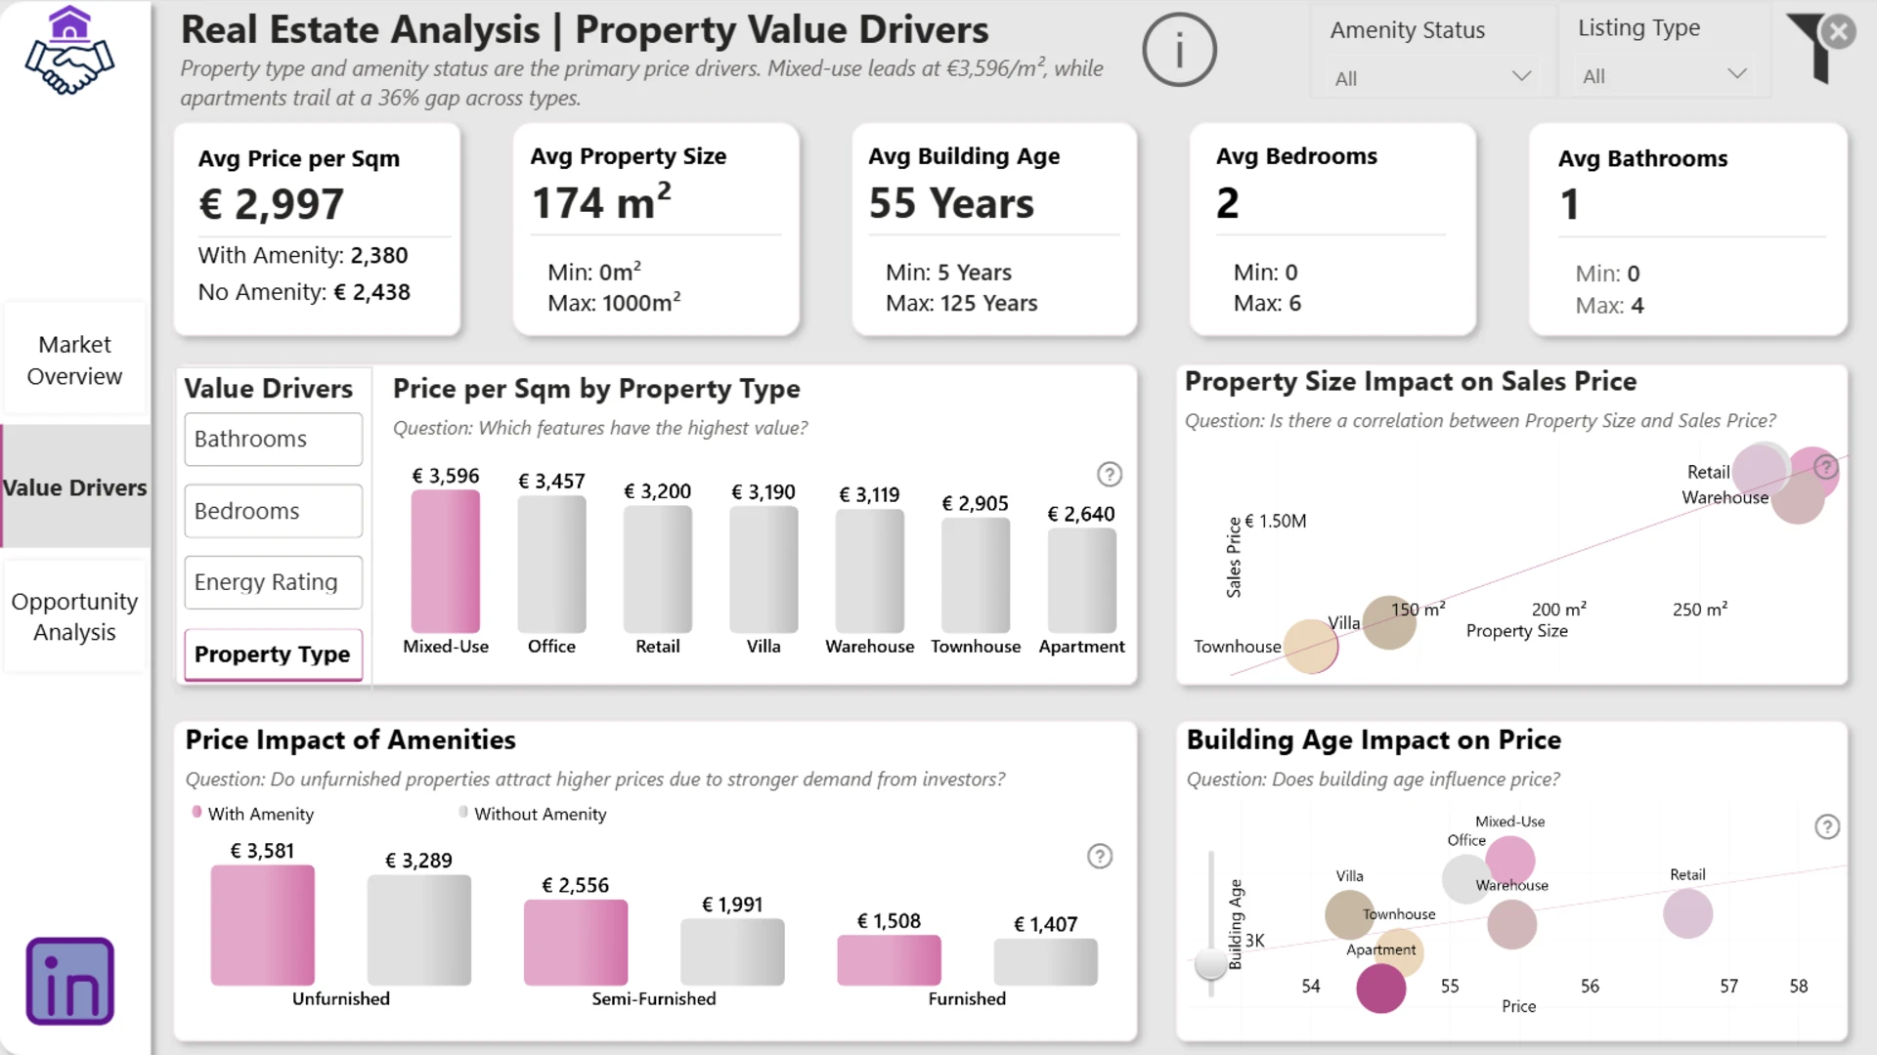Viewport: 1877px width, 1055px height.
Task: Open the Opportunity Analysis page
Action: [74, 616]
